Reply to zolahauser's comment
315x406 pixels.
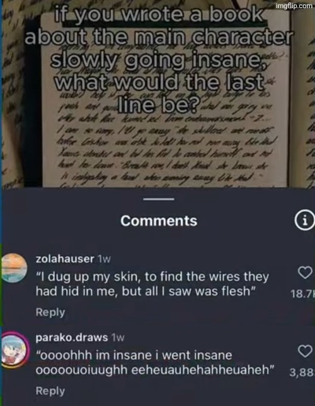(50, 312)
